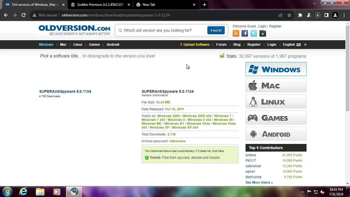Open contributor PKO17 profile
This screenshot has width=350, height=197.
251,161
